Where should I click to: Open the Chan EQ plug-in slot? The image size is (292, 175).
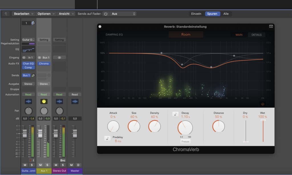pos(28,64)
